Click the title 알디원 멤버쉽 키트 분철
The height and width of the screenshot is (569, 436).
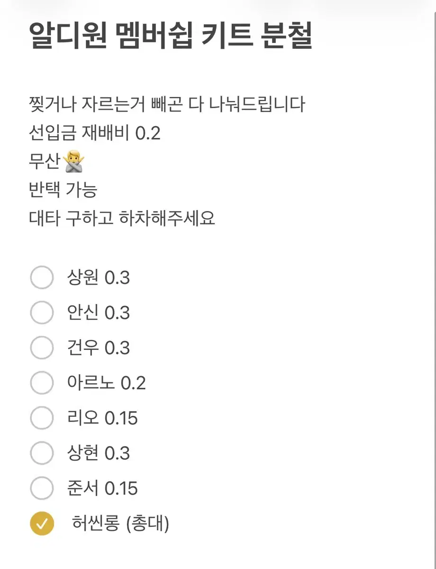coord(171,37)
